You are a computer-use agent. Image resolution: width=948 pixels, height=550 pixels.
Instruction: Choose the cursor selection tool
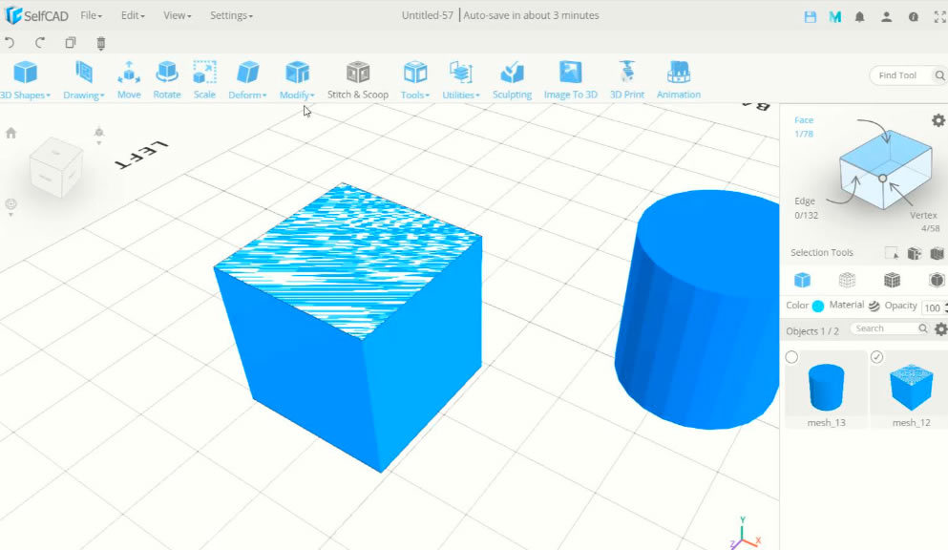892,253
